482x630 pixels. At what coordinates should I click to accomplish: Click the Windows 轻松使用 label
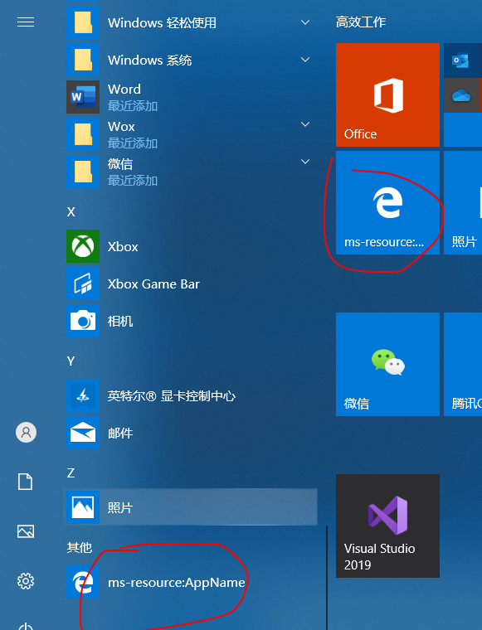(x=162, y=23)
